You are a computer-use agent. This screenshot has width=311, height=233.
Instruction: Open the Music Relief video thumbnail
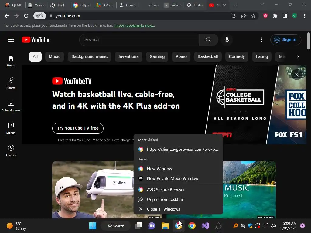click(249, 190)
